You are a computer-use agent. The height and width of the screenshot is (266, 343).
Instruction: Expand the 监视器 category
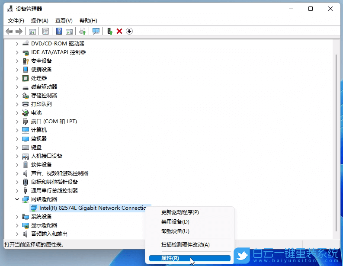17,139
